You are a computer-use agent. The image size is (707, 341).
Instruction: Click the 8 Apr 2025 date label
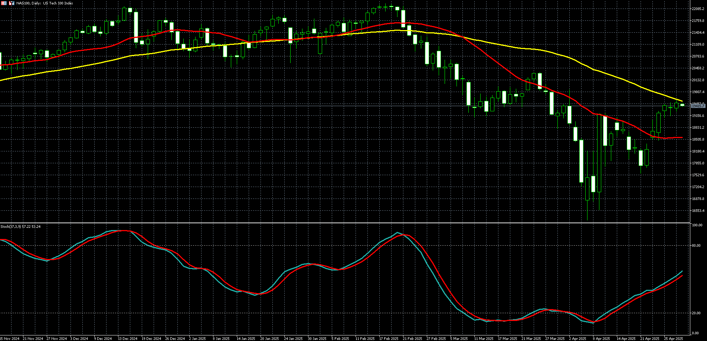pos(602,339)
